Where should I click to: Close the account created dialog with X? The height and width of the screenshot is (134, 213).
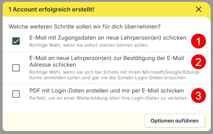click(199, 9)
